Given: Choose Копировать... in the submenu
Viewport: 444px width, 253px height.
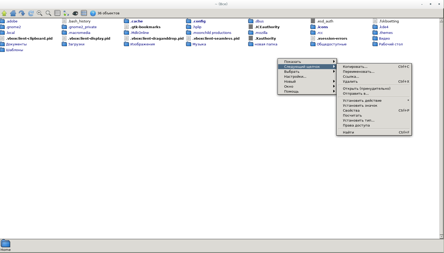Looking at the screenshot, I should pyautogui.click(x=374, y=67).
